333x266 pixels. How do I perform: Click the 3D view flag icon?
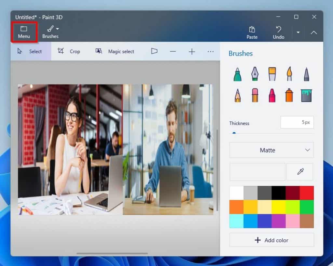154,51
